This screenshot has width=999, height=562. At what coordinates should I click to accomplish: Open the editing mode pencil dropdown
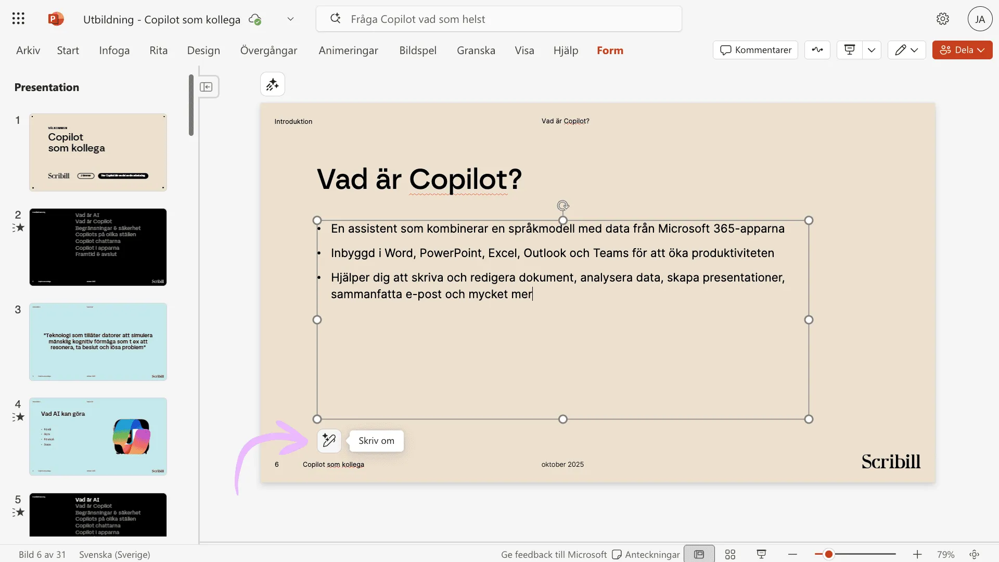[906, 50]
